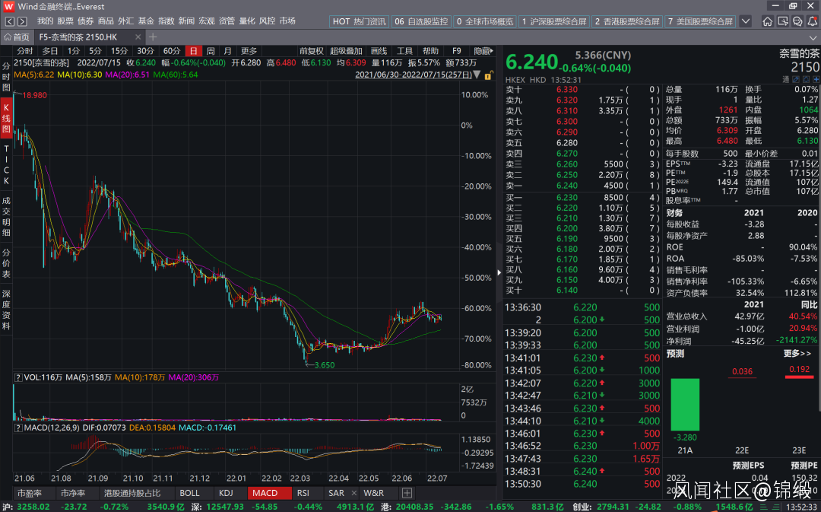
Task: Click the pencil note icon under stock code 2150
Action: [797, 80]
